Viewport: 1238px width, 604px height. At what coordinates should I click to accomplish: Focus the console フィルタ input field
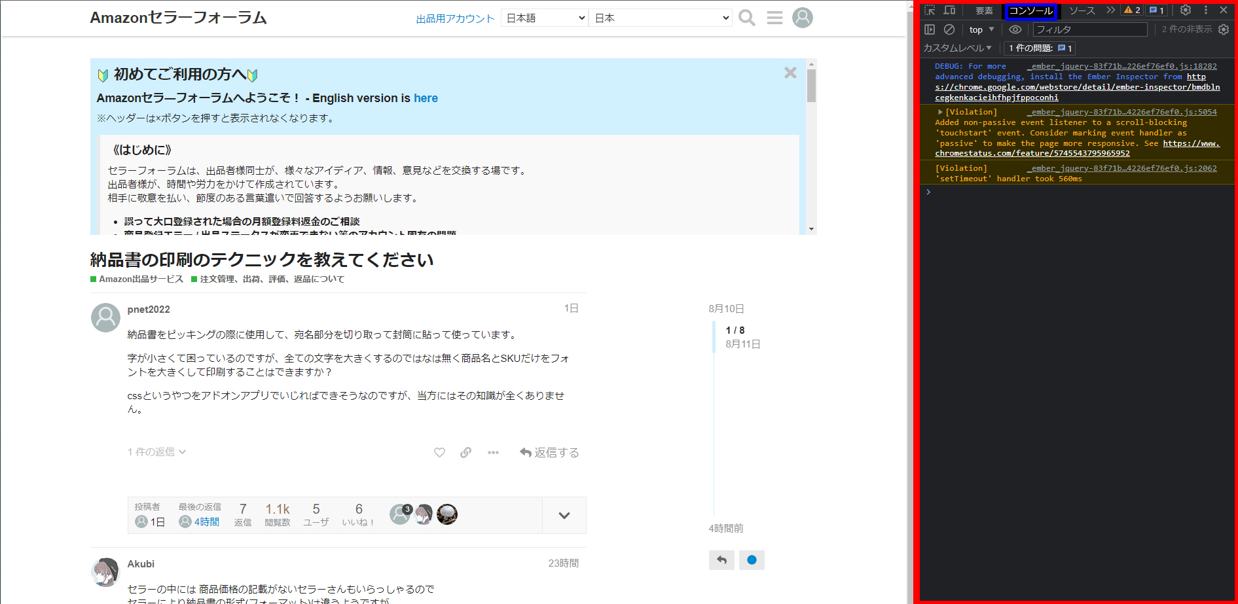pos(1090,29)
